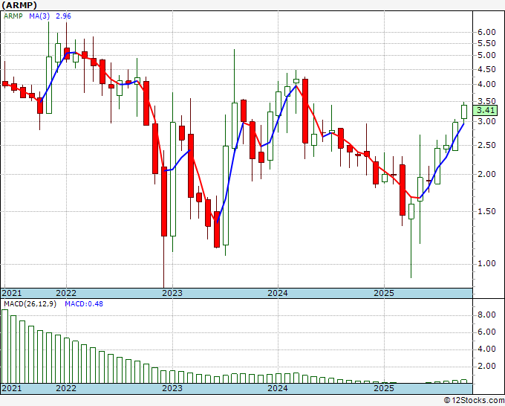Click the MA(3) legend label
The width and height of the screenshot is (505, 406).
coord(39,16)
